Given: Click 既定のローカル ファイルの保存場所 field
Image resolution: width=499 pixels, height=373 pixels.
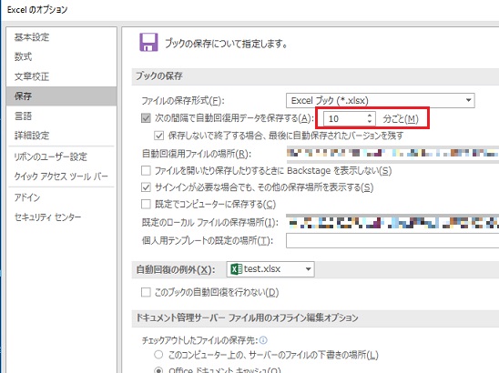Looking at the screenshot, I should [x=392, y=222].
